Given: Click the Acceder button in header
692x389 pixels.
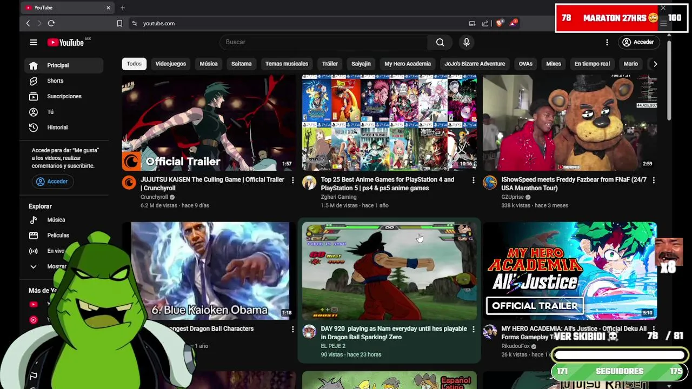Looking at the screenshot, I should 638,42.
